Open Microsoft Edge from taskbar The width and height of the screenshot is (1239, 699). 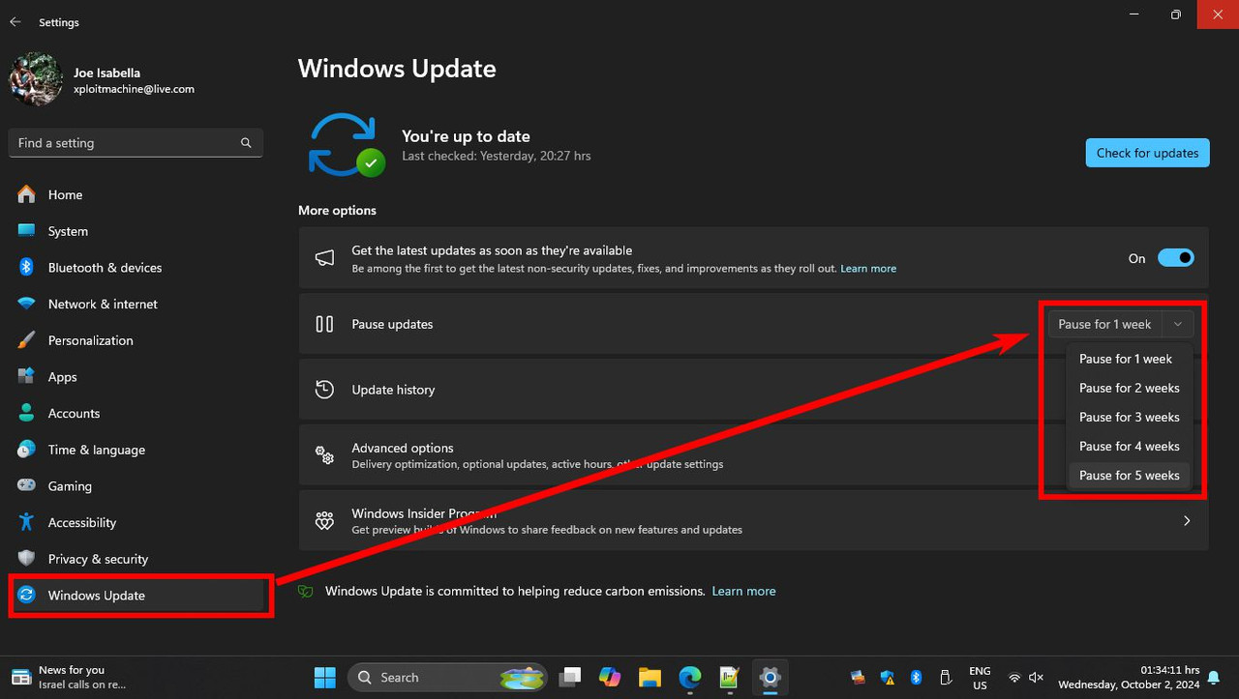coord(690,678)
